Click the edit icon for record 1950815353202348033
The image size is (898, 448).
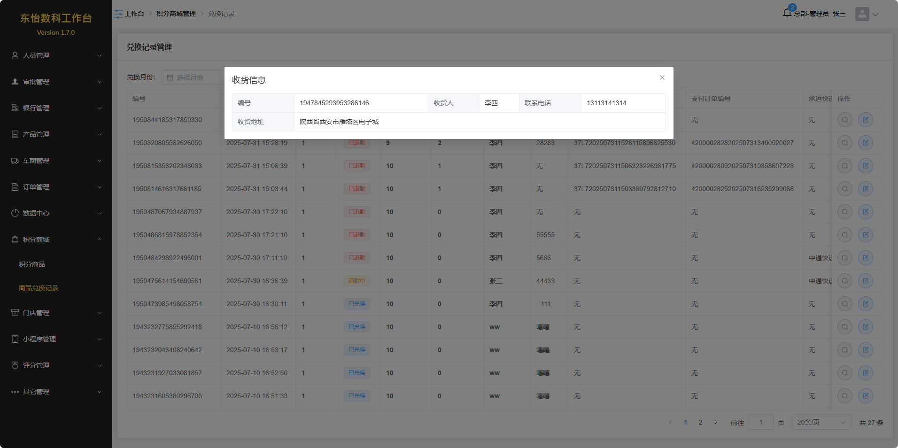865,166
